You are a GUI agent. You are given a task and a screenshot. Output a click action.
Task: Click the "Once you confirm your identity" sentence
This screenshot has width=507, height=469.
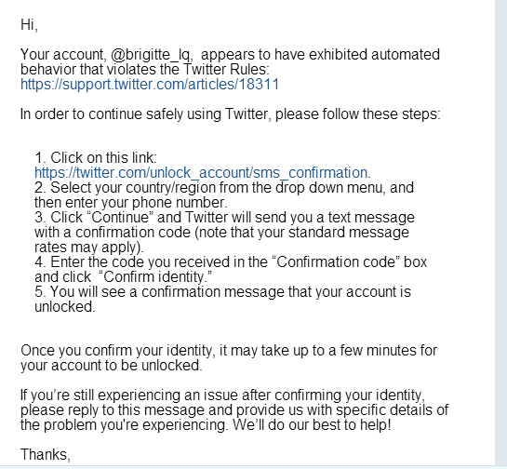coord(229,351)
